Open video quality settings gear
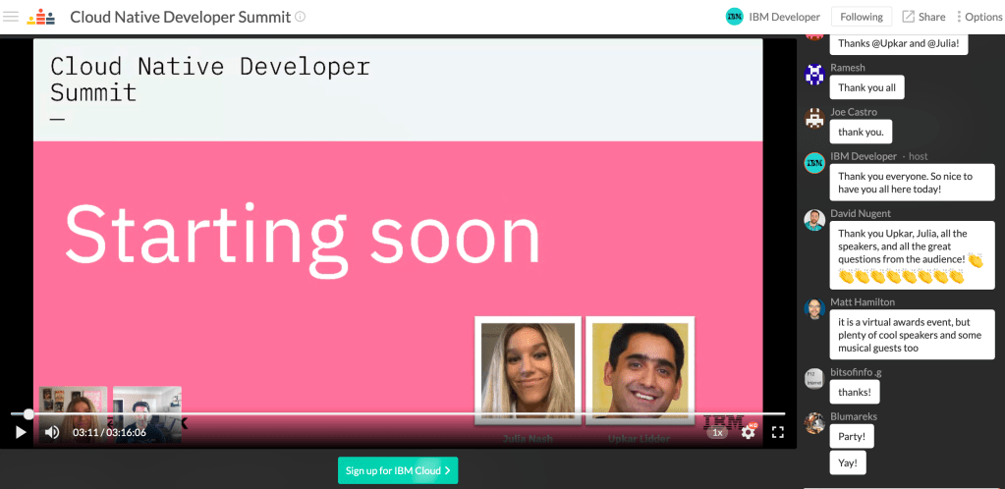The height and width of the screenshot is (489, 1005). (749, 432)
